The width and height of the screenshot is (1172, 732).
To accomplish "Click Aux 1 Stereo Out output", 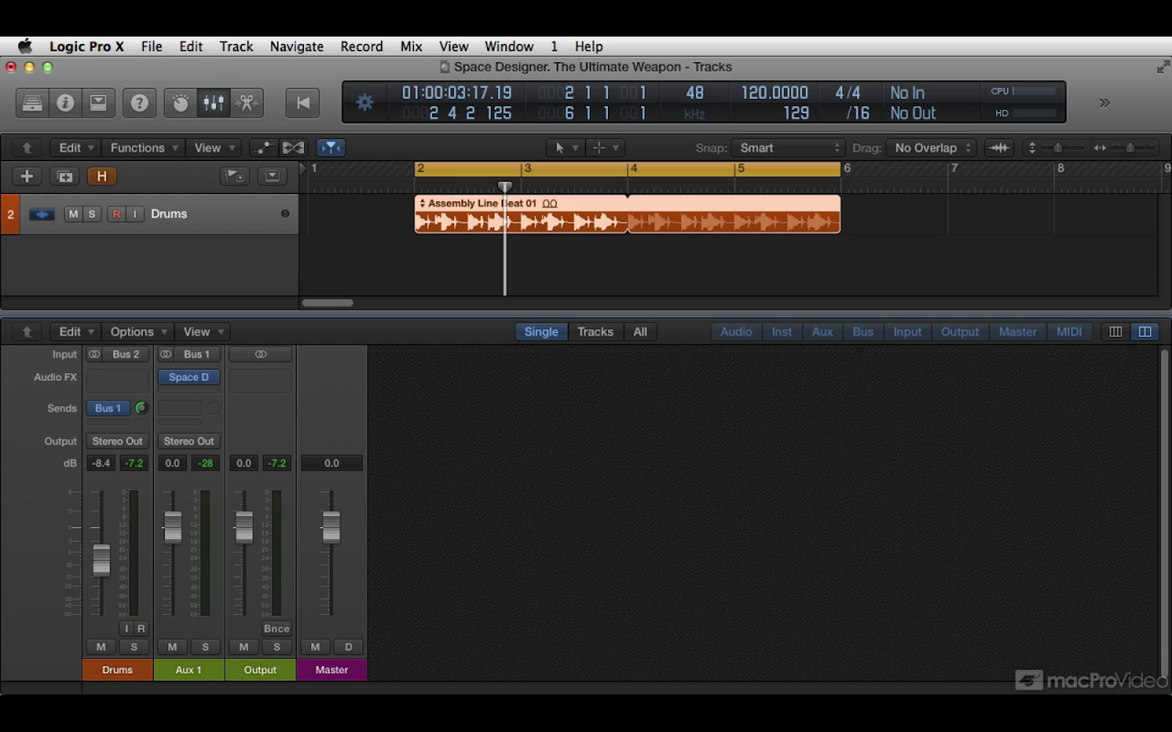I will (189, 441).
